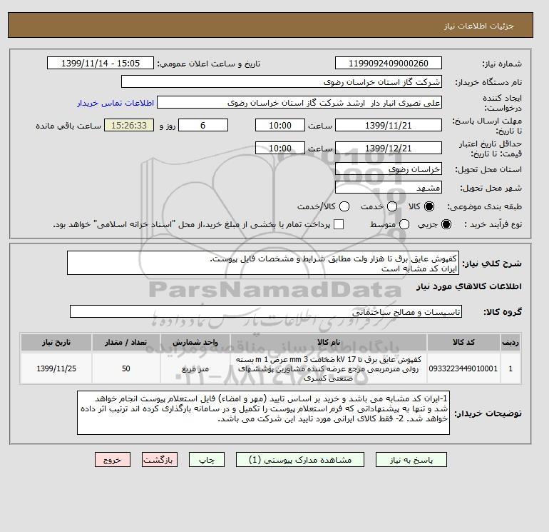Click response deadline hour field 10:00
Screen dimensions: 549x532
[x=280, y=125]
